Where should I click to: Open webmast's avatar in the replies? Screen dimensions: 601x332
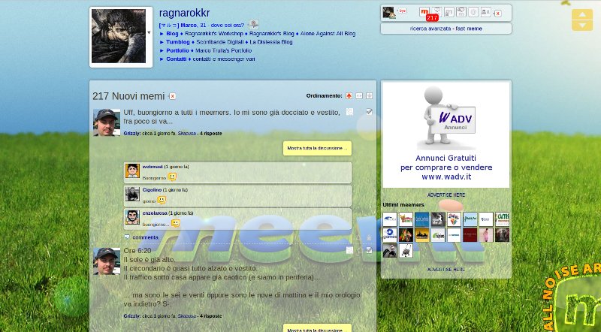tap(132, 171)
